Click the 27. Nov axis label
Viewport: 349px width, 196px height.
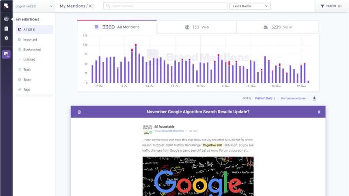(301, 86)
